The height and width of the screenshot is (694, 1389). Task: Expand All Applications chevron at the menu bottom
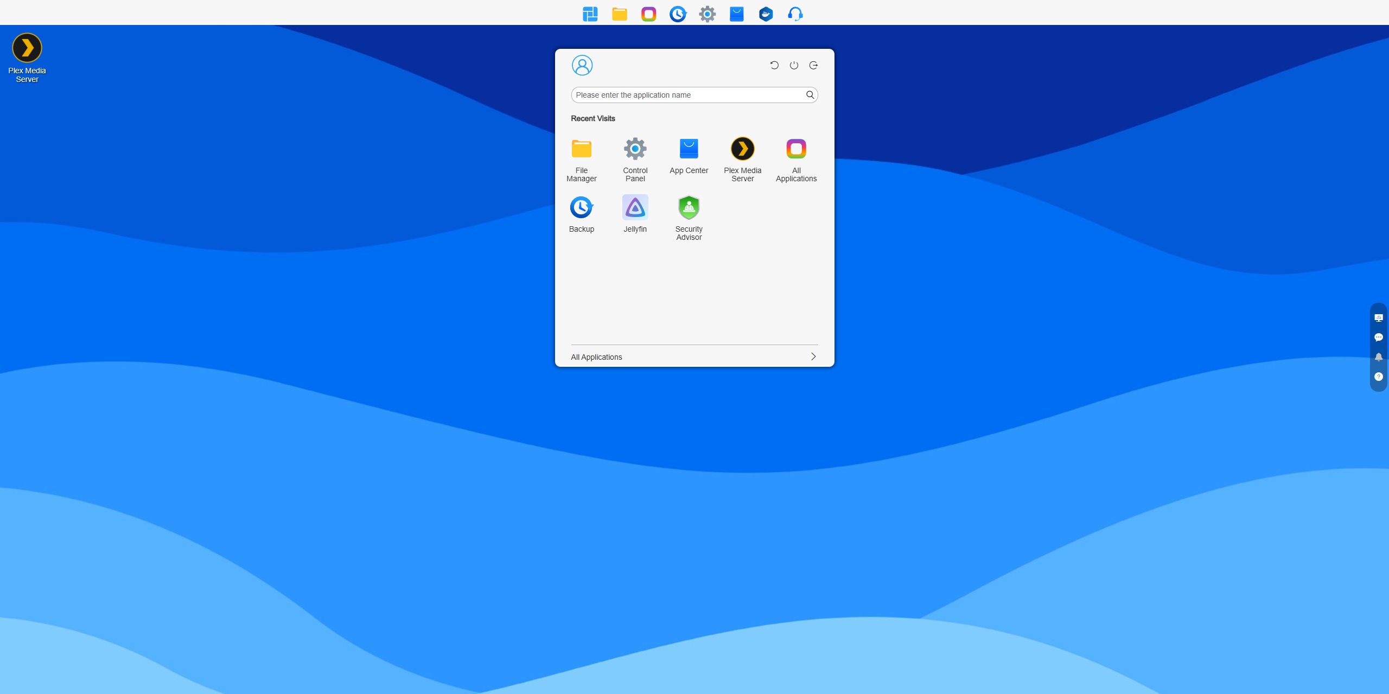(813, 356)
